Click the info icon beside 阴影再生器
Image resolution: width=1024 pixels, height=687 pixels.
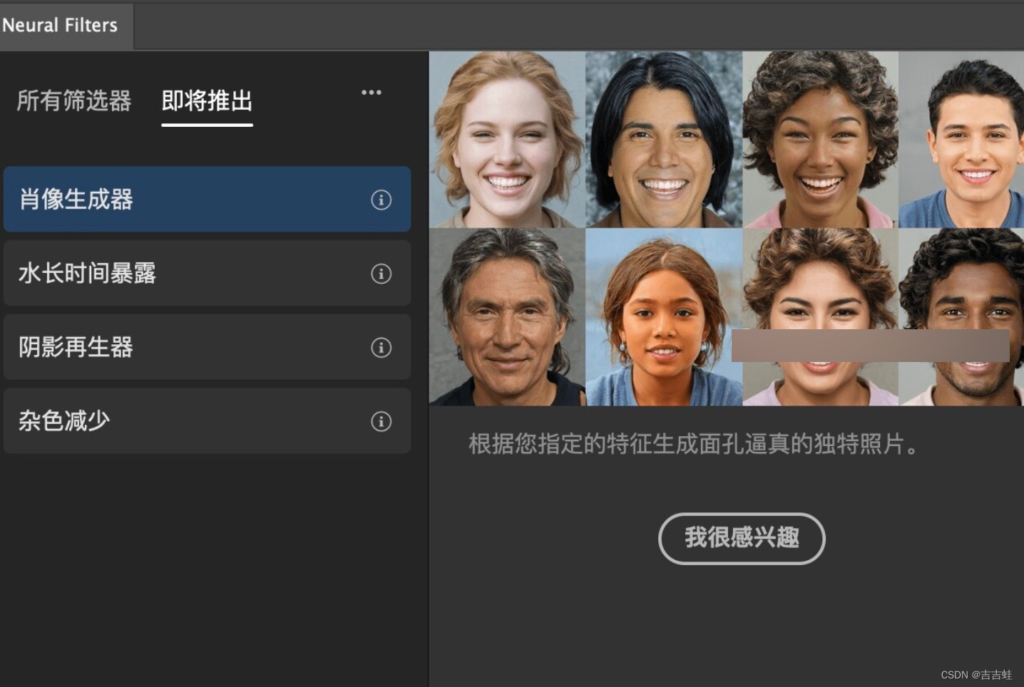(x=381, y=348)
